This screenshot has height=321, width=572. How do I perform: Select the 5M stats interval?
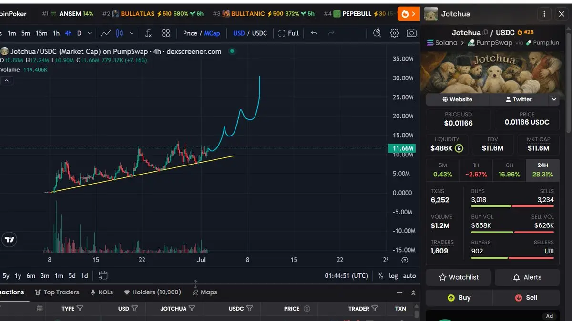(442, 170)
